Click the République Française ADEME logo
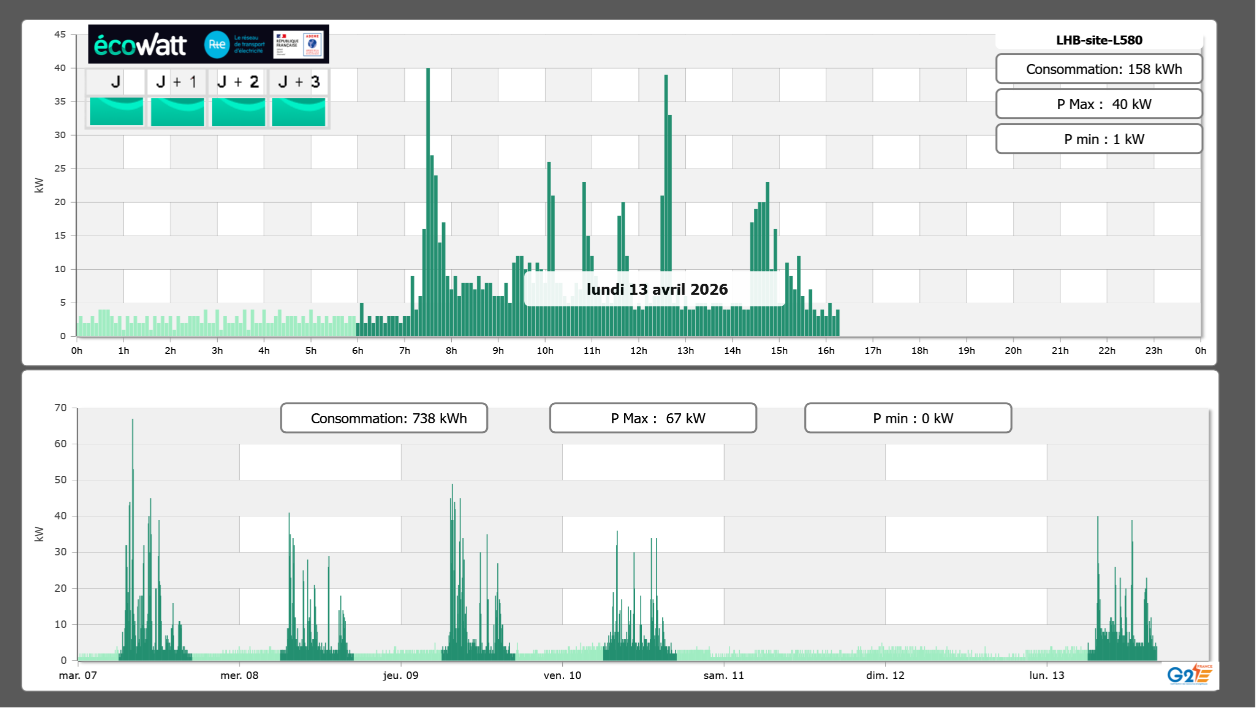1256x708 pixels. pyautogui.click(x=298, y=44)
